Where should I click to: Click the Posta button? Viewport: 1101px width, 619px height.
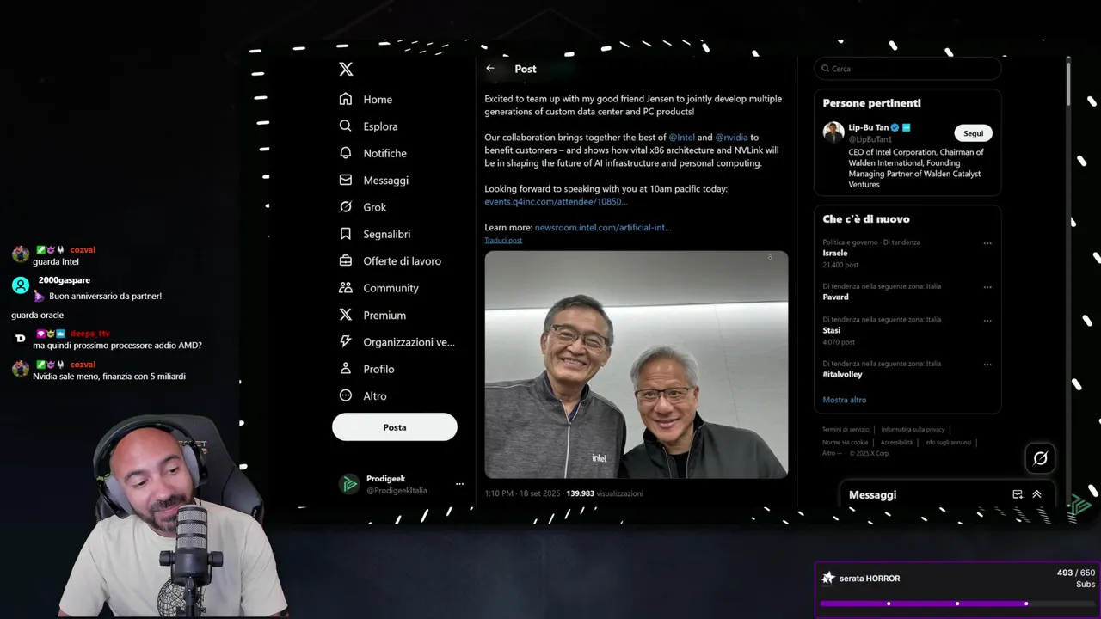[x=395, y=427]
